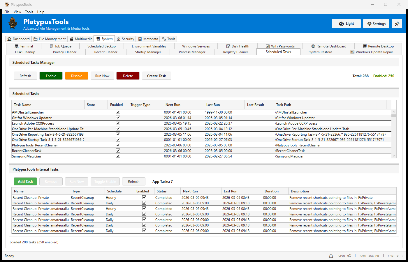This screenshot has height=262, width=408.
Task: Click the pin icon button in header
Action: 397,24
